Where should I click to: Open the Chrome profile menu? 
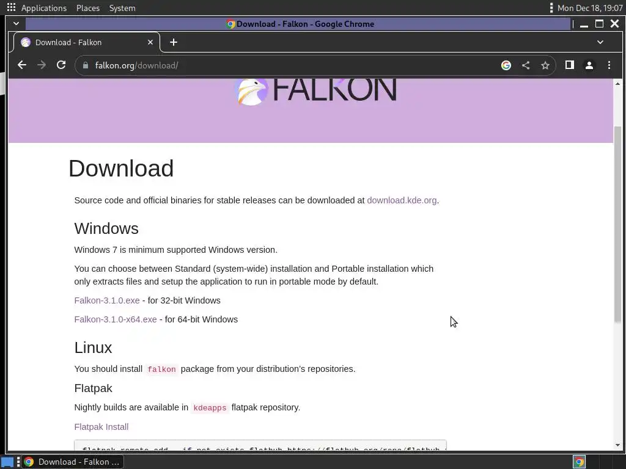589,65
